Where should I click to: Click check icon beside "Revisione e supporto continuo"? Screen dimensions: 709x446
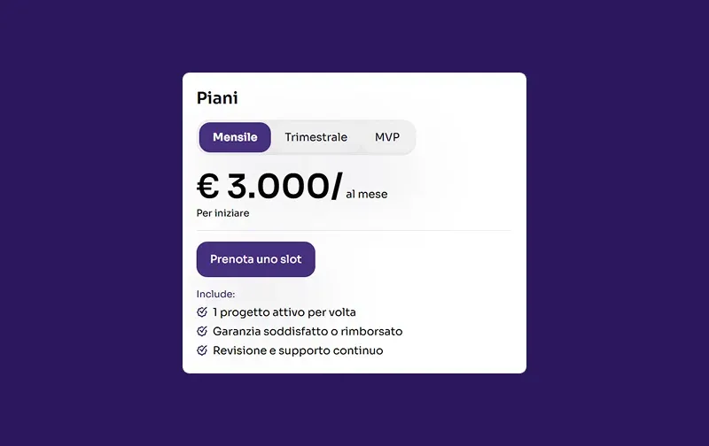202,350
